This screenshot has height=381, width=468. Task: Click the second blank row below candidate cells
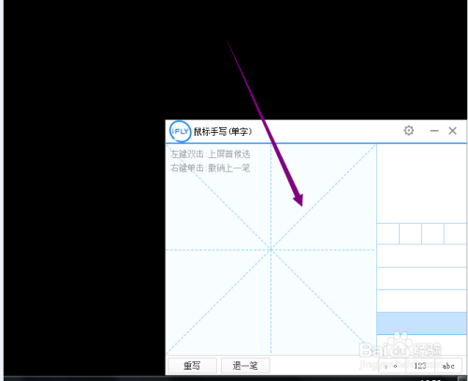[x=422, y=279]
